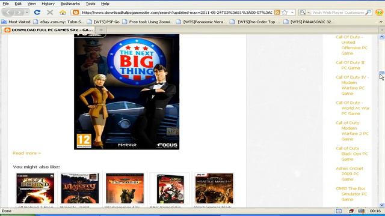The image size is (385, 216).
Task: Click the Read more link
Action: tap(26, 153)
